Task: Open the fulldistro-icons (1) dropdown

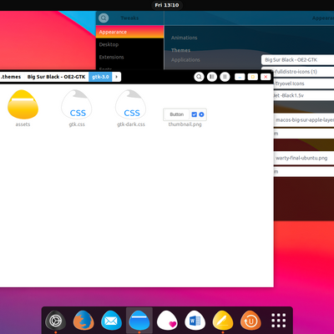Action: point(304,72)
